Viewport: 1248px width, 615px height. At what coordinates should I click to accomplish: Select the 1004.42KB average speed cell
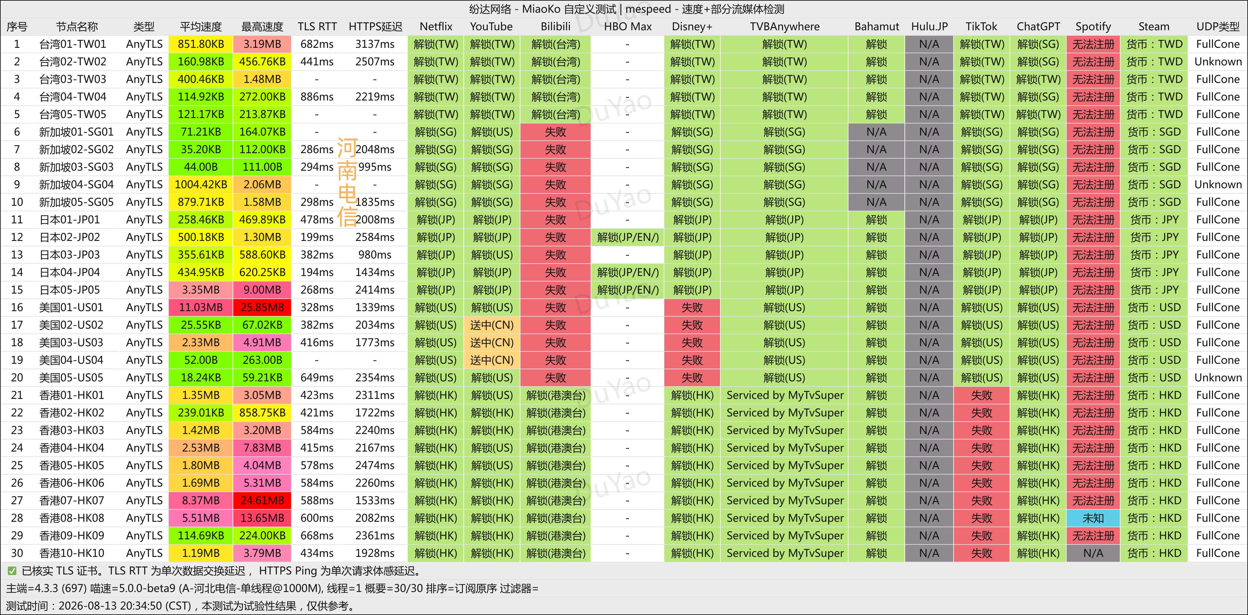click(201, 185)
